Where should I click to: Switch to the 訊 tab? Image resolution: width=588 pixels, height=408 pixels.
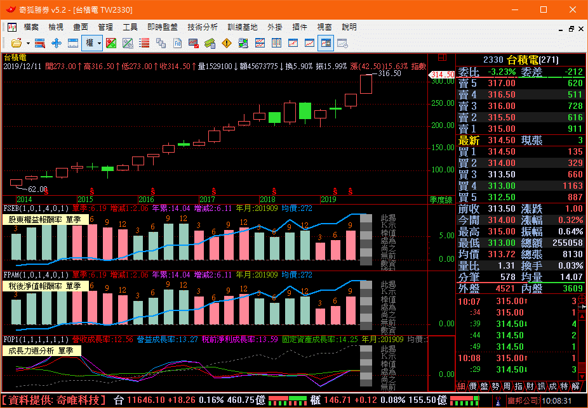542,386
